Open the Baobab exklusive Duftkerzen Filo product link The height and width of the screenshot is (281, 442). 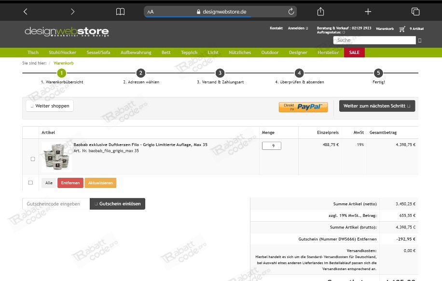click(x=140, y=145)
